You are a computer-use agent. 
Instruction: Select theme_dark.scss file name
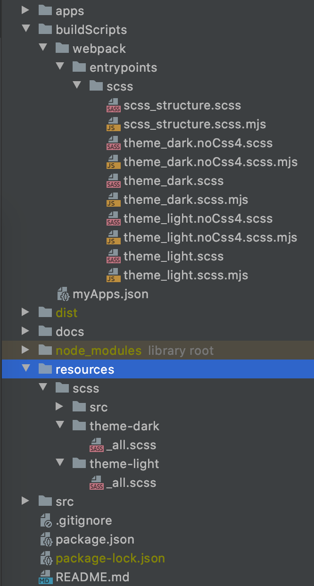(x=174, y=181)
